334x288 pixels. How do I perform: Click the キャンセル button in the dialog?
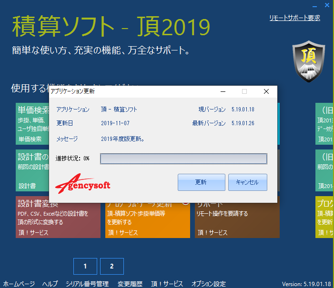tap(247, 182)
